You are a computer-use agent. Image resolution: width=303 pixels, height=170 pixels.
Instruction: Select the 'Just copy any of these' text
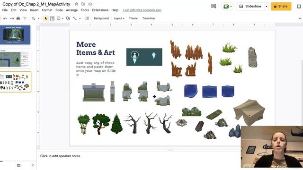coord(96,69)
